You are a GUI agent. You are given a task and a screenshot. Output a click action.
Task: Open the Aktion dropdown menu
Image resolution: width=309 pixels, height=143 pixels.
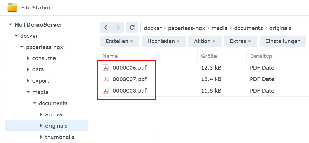click(205, 41)
